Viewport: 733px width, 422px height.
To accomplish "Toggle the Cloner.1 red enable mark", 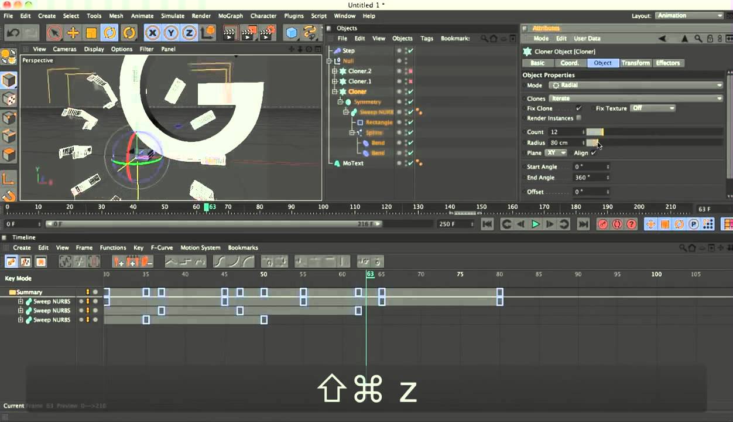I will coord(410,81).
